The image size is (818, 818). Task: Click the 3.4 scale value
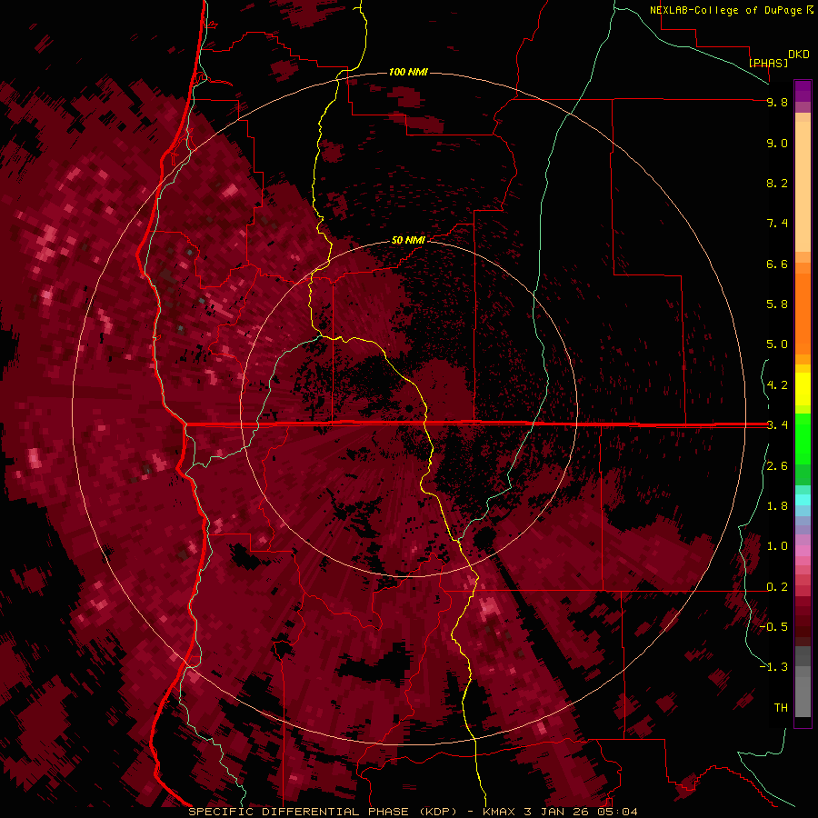point(777,425)
